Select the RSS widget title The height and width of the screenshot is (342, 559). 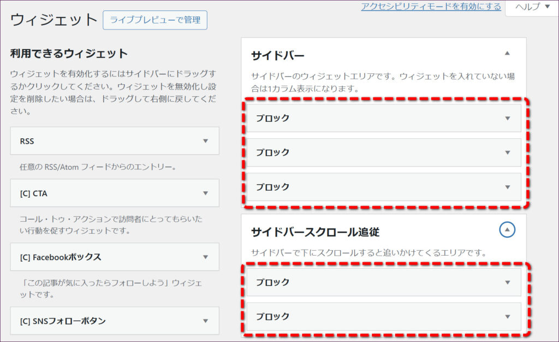click(27, 141)
